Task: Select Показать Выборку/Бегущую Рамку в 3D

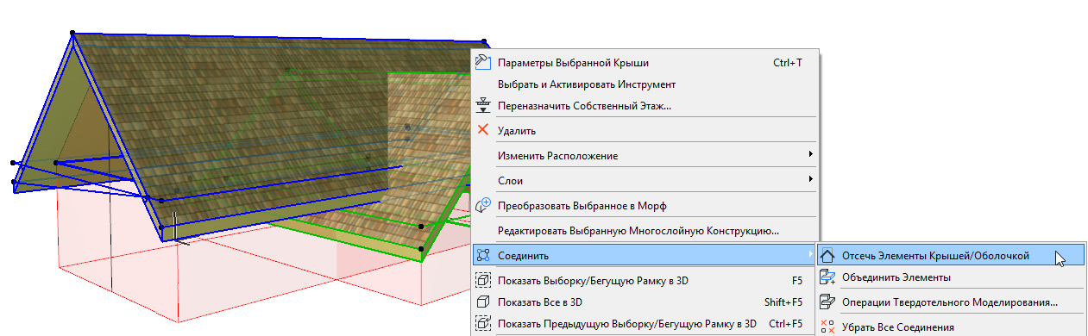Action: click(x=644, y=281)
